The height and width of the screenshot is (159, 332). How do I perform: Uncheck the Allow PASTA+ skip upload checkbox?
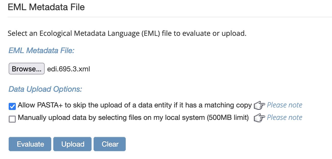12,106
